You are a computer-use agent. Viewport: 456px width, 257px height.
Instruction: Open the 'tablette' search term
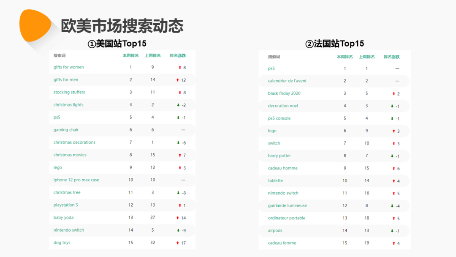coord(275,181)
